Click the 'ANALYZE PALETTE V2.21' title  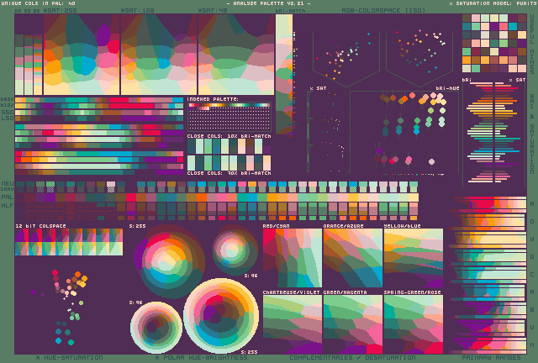(269, 3)
